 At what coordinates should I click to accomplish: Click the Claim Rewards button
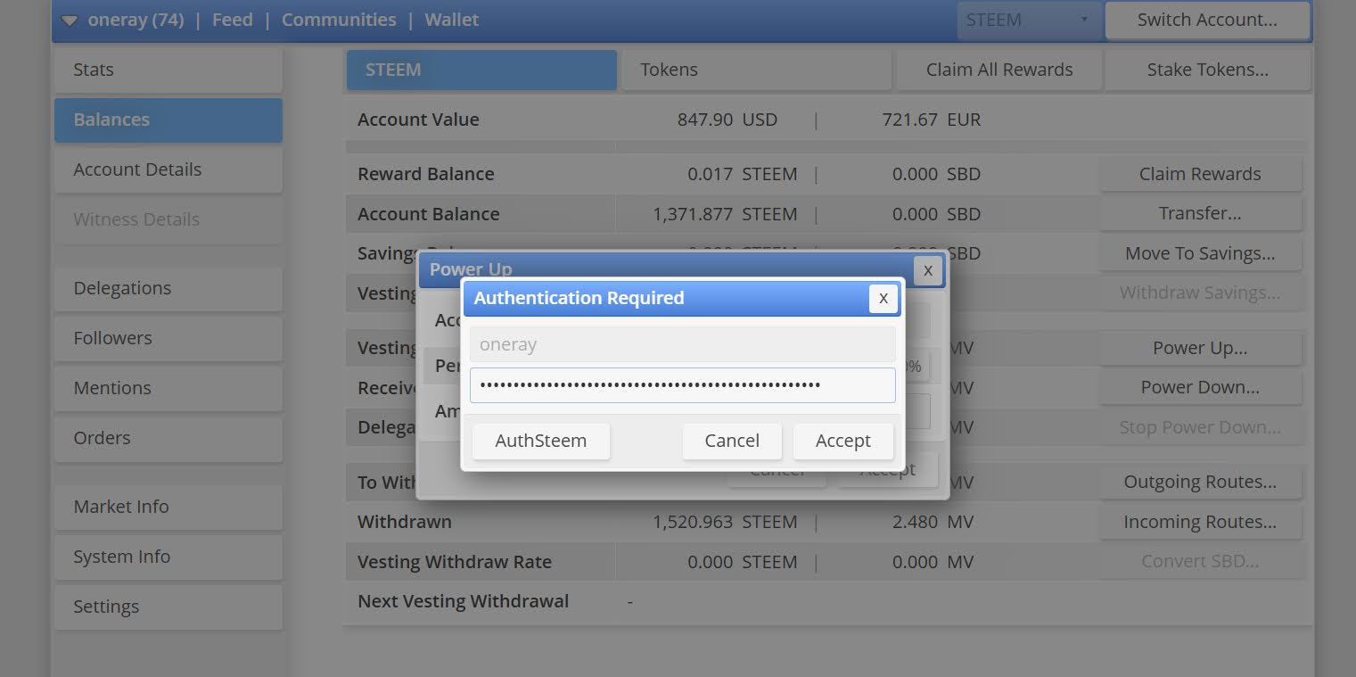(x=1200, y=174)
